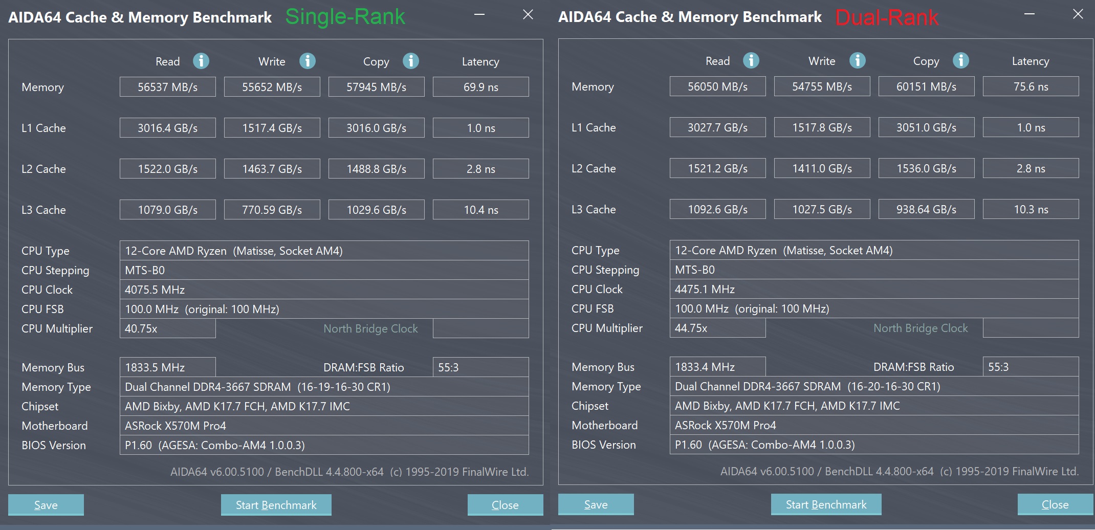1095x530 pixels.
Task: Select CPU FSB 100.0 MHz in Dual-Rank window
Action: (874, 308)
